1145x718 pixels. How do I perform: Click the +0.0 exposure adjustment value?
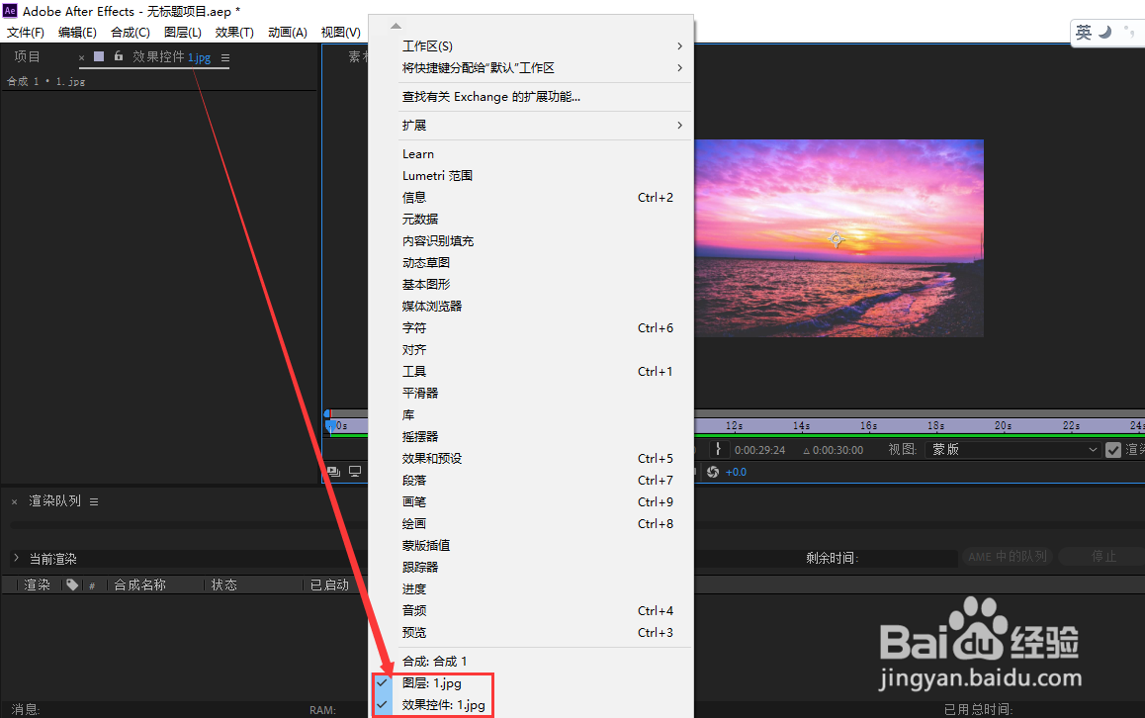(735, 472)
